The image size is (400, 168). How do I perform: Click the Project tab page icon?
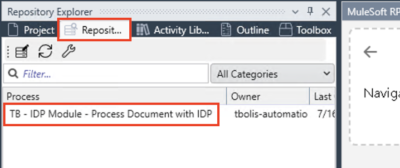pyautogui.click(x=13, y=30)
